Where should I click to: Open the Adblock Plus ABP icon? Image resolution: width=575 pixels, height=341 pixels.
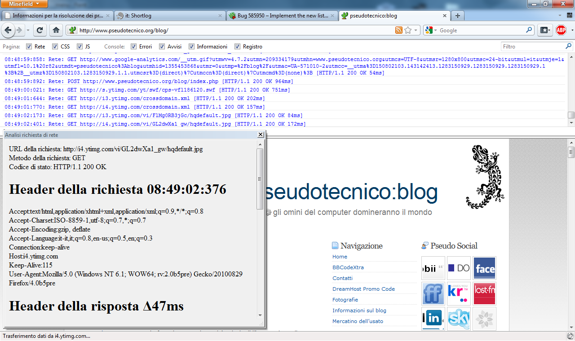tap(561, 30)
